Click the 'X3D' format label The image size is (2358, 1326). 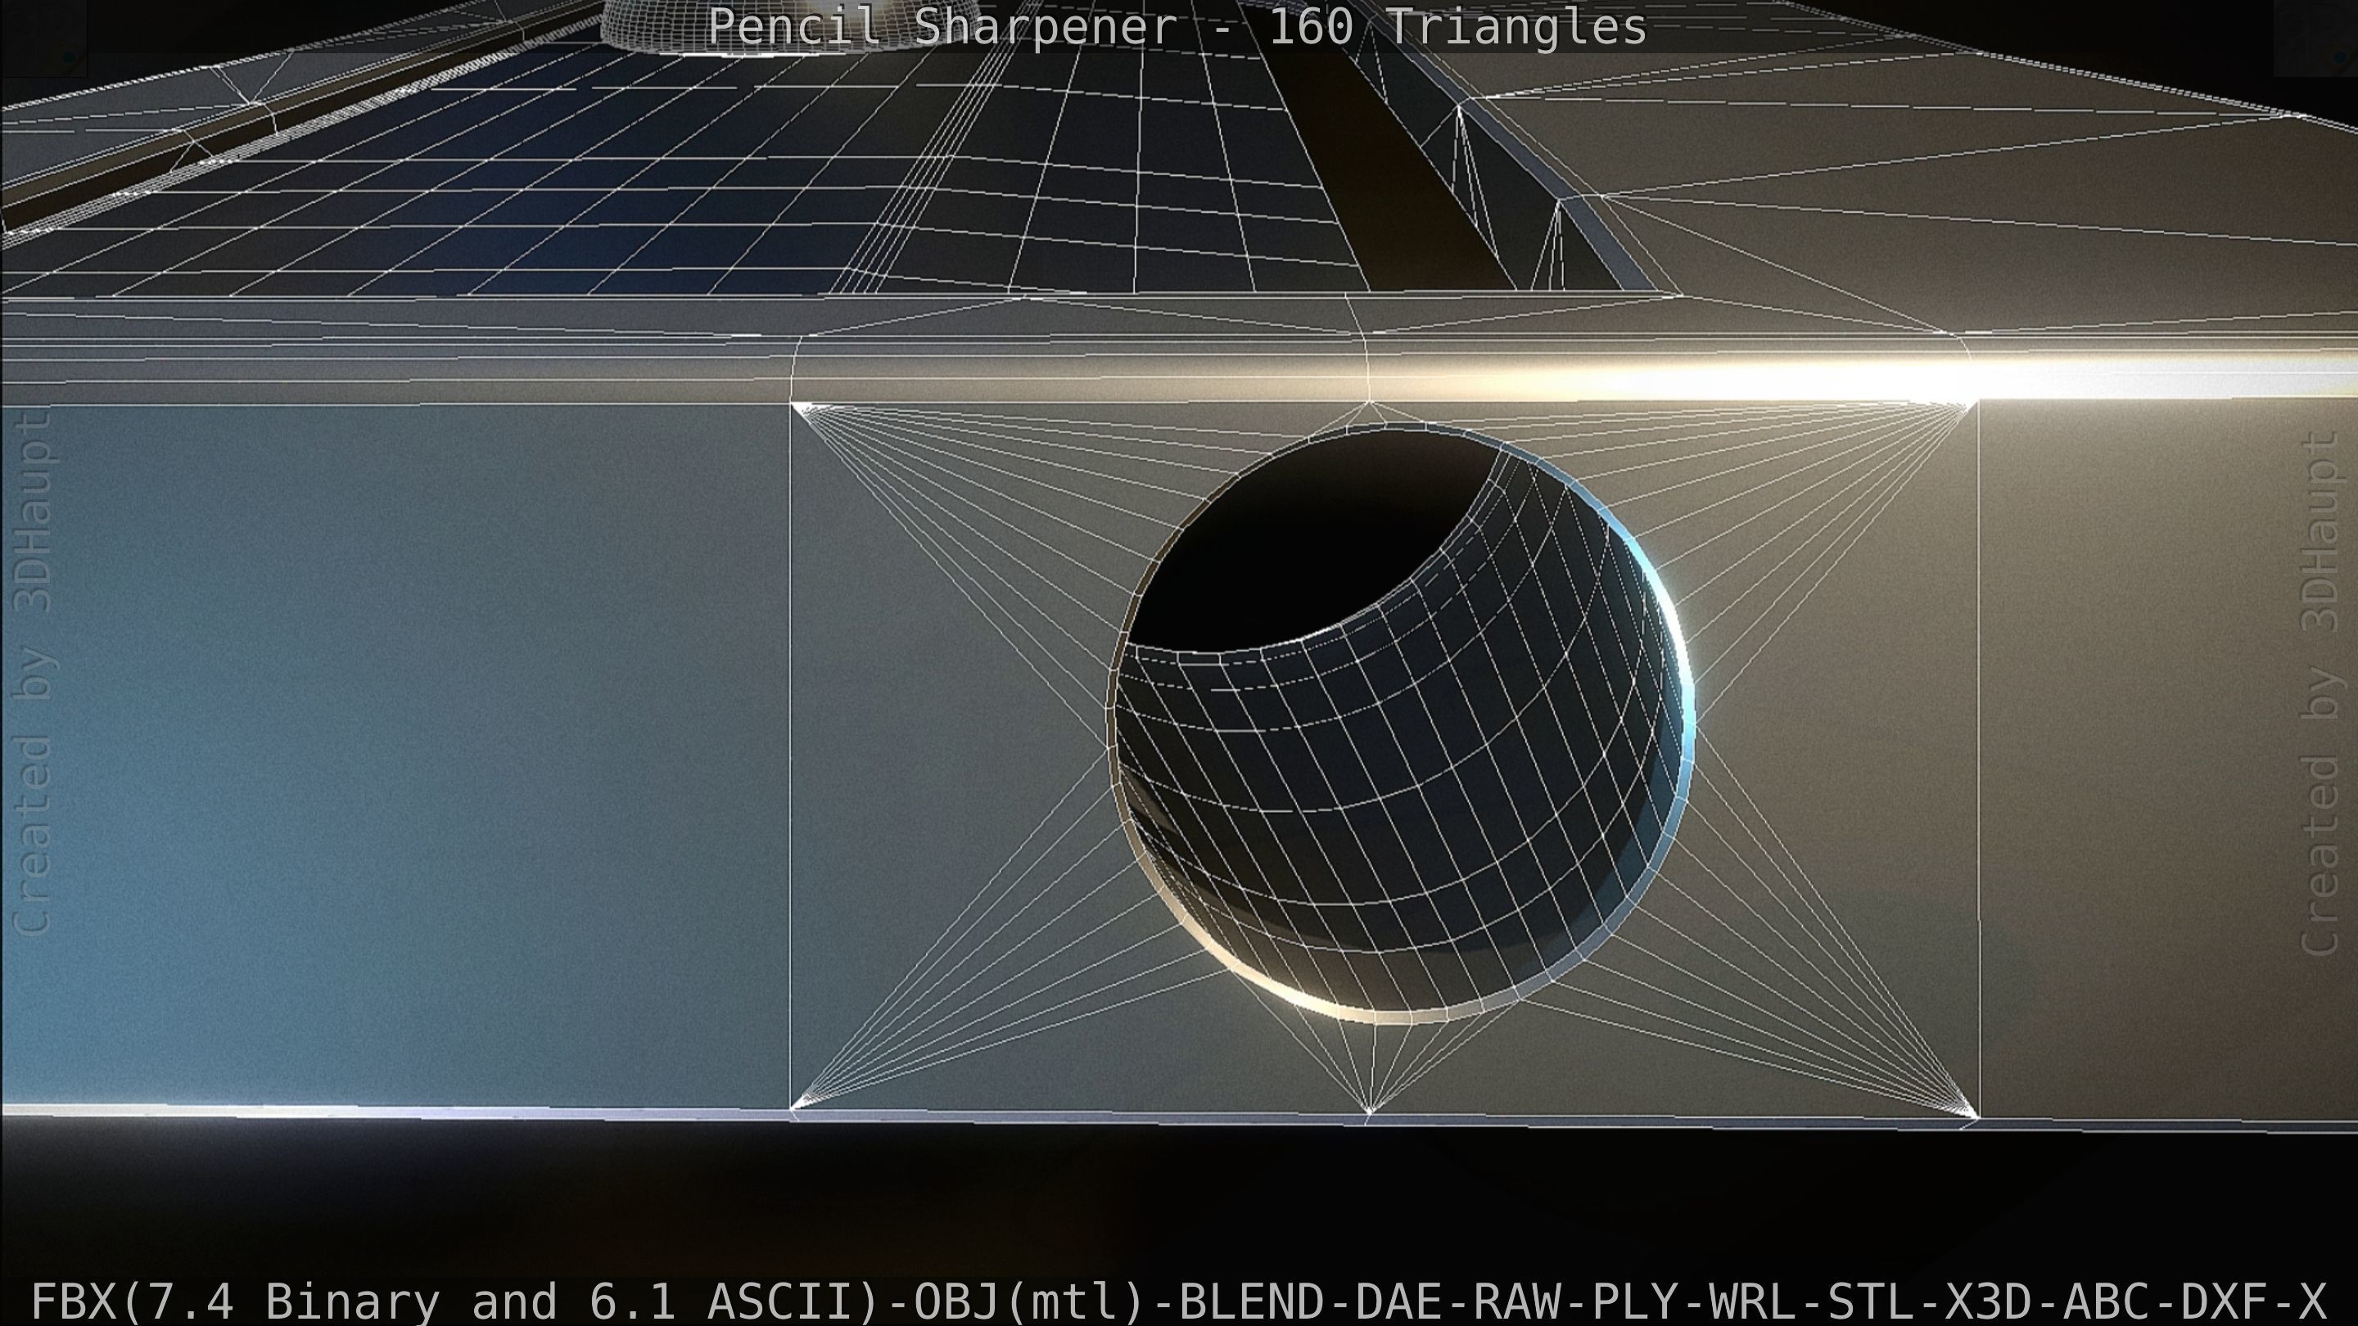click(x=1987, y=1301)
